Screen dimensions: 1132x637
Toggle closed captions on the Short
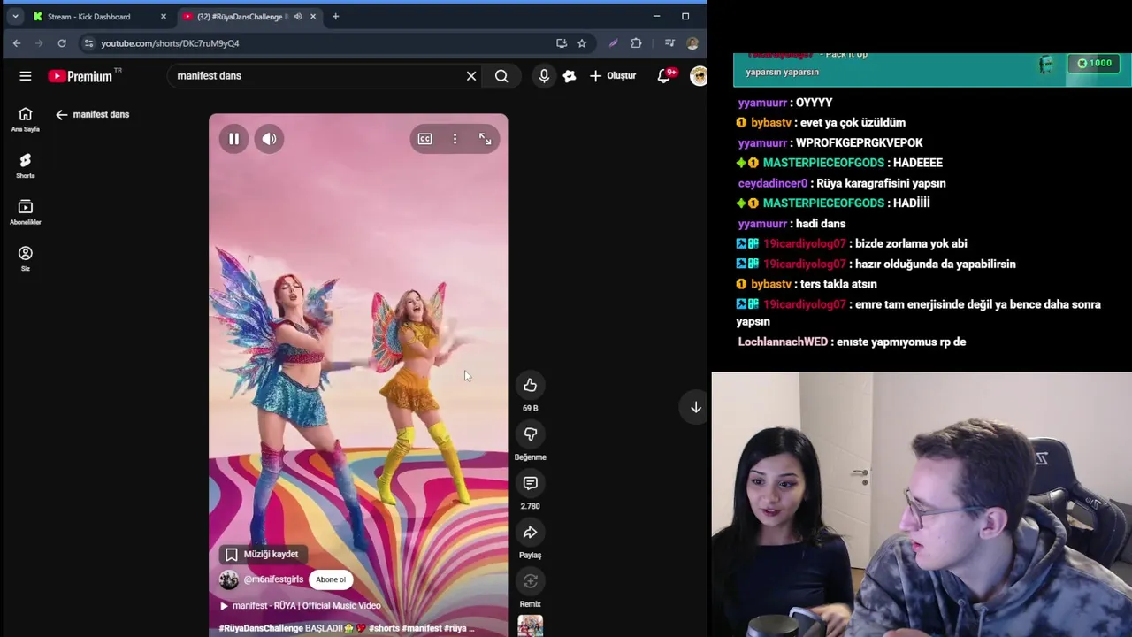point(425,139)
